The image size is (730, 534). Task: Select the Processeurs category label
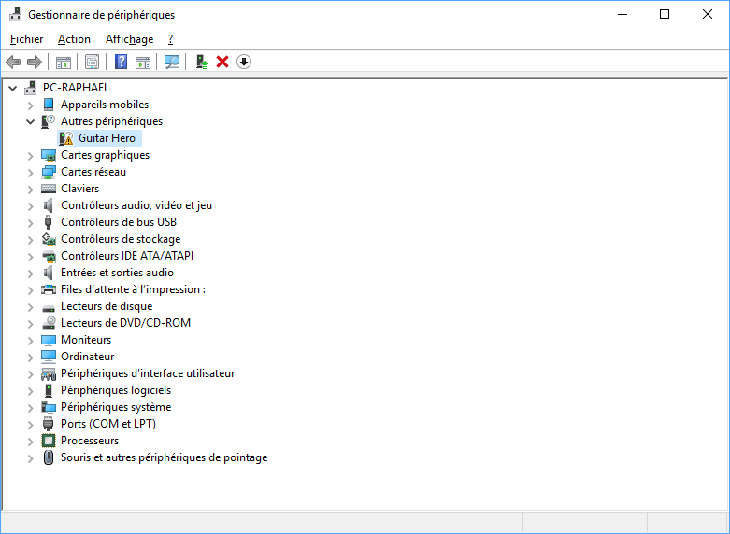tap(90, 441)
